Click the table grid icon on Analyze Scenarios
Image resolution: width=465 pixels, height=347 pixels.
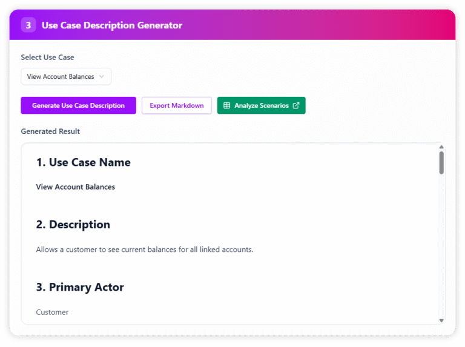tap(227, 105)
